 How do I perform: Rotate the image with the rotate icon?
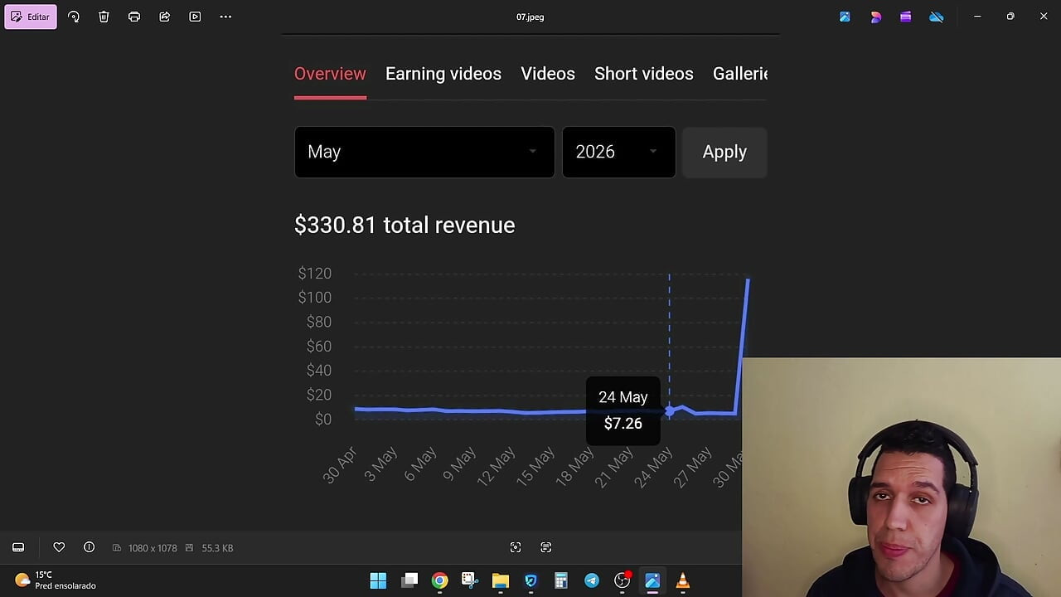[x=74, y=17]
